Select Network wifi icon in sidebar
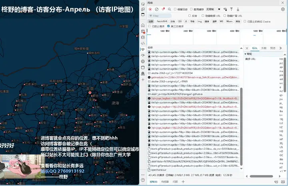Image resolution: width=288 pixels, height=186 pixels. tap(143, 49)
